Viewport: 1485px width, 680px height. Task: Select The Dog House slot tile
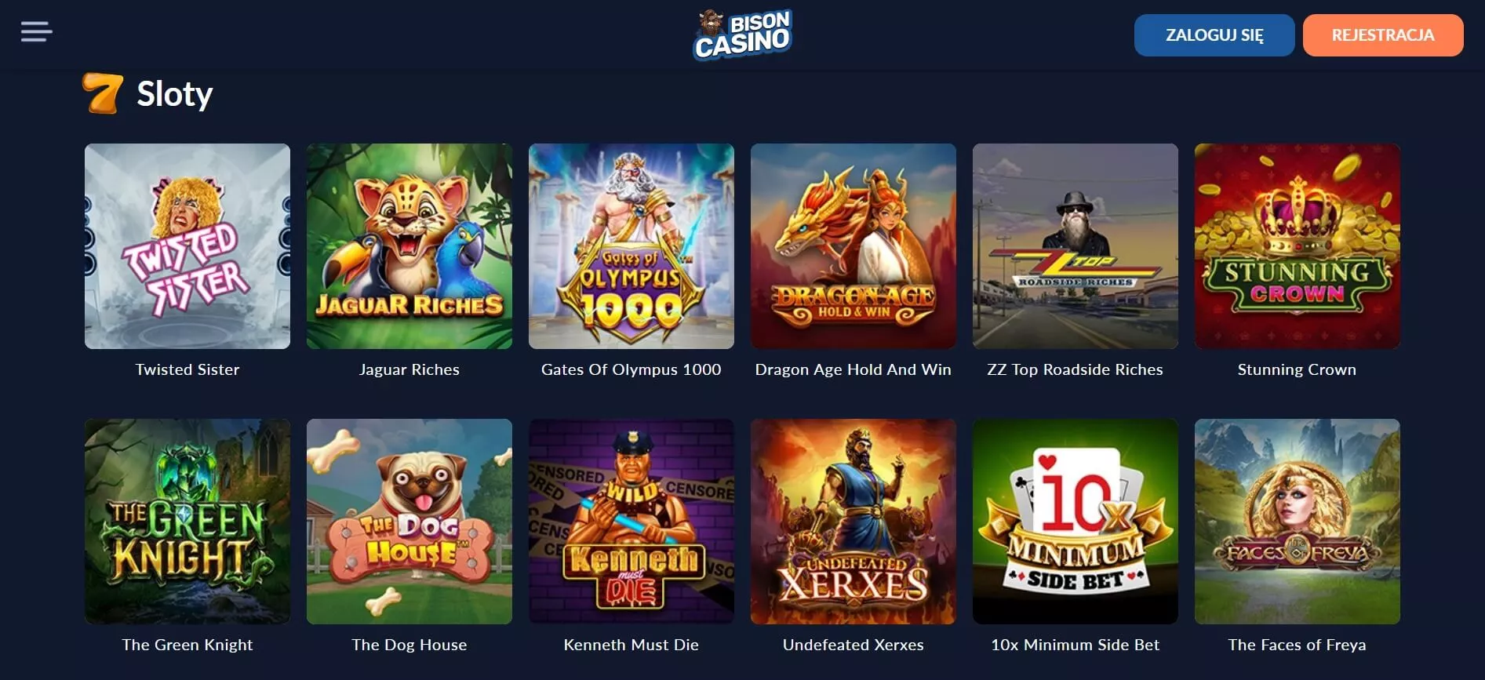[x=409, y=522]
